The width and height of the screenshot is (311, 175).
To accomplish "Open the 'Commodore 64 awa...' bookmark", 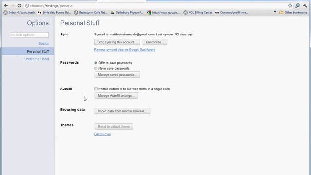I will tap(232, 12).
